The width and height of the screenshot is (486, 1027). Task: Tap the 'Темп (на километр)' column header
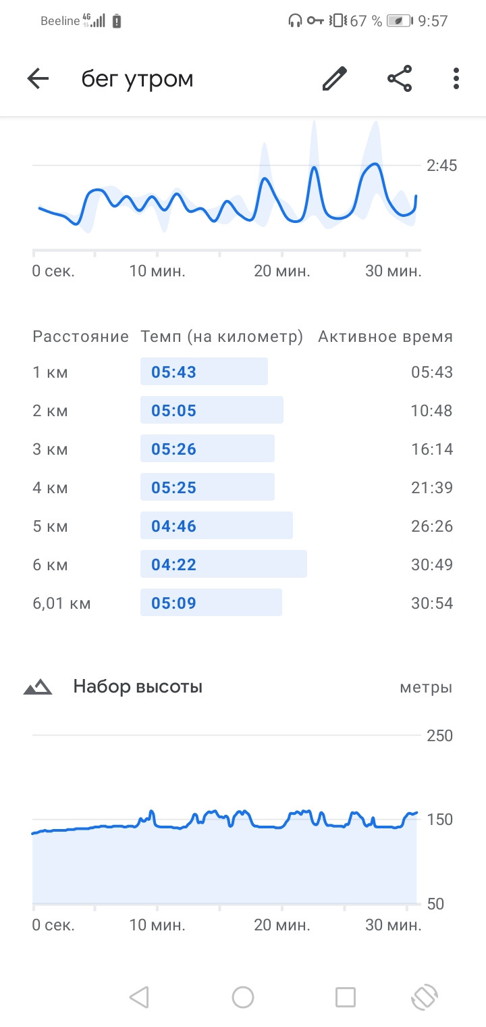(221, 336)
